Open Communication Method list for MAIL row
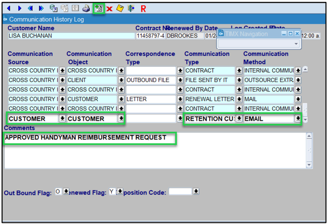Image resolution: width=328 pixels, height=224 pixels. click(x=298, y=99)
